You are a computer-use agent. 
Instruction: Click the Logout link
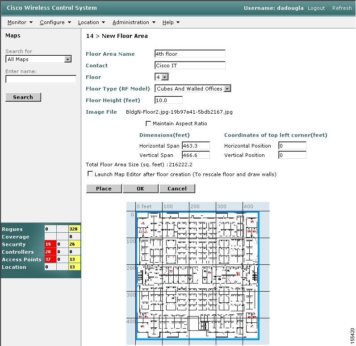(316, 8)
